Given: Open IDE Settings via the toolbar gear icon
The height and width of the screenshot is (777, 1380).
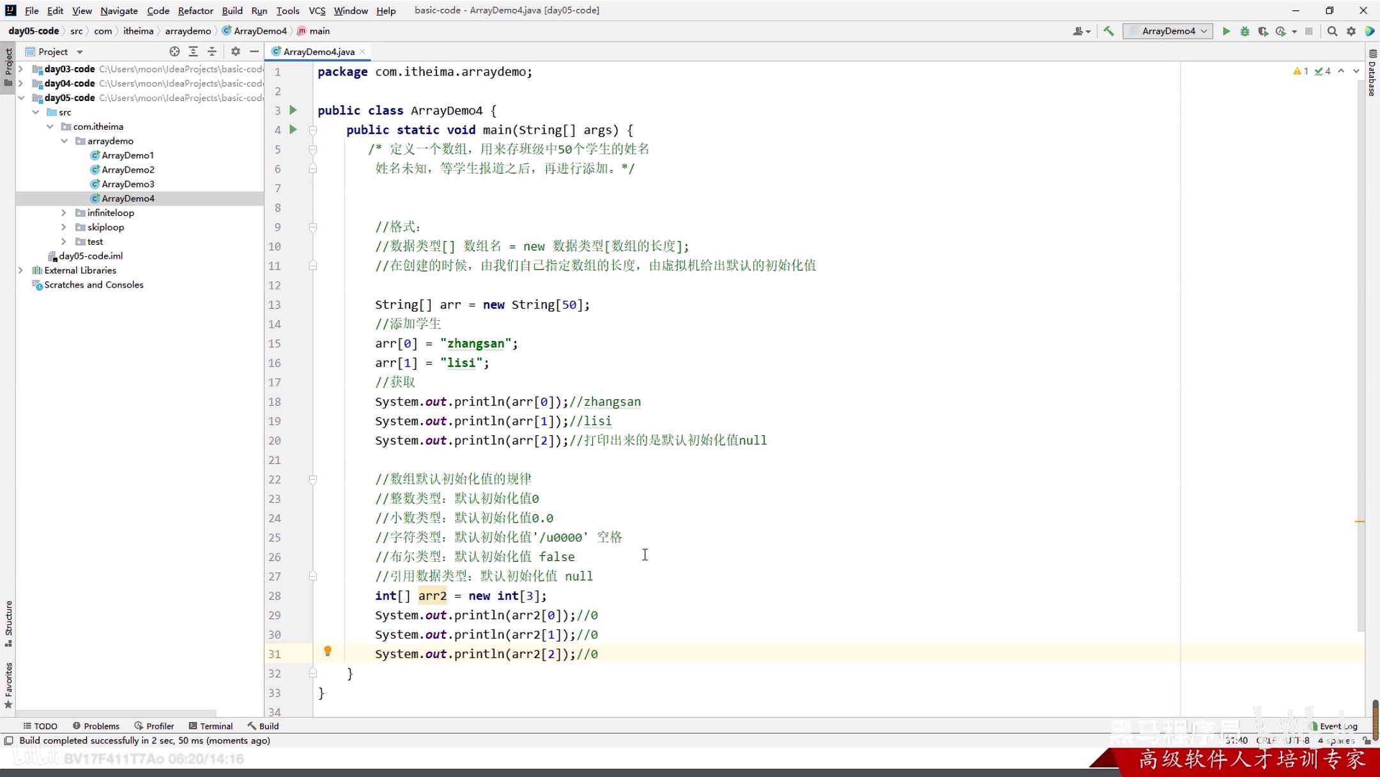Looking at the screenshot, I should tap(1352, 31).
